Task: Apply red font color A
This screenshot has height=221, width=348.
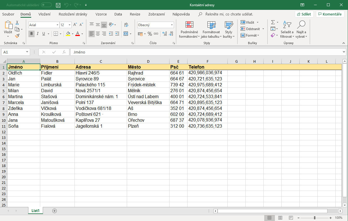Action: (78, 34)
